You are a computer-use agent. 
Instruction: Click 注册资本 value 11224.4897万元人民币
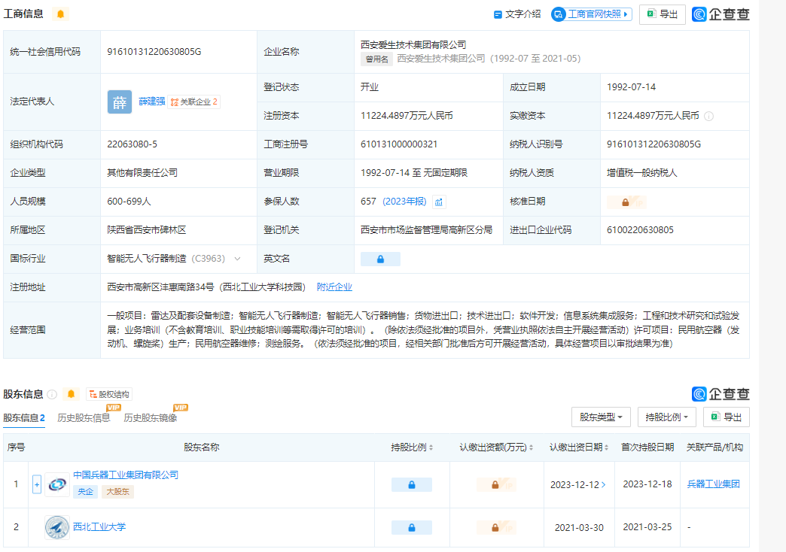click(407, 116)
